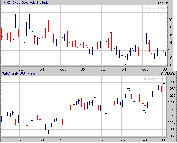Select the 1050 price level label
Viewport: 177px width, 143px height.
pos(172,136)
